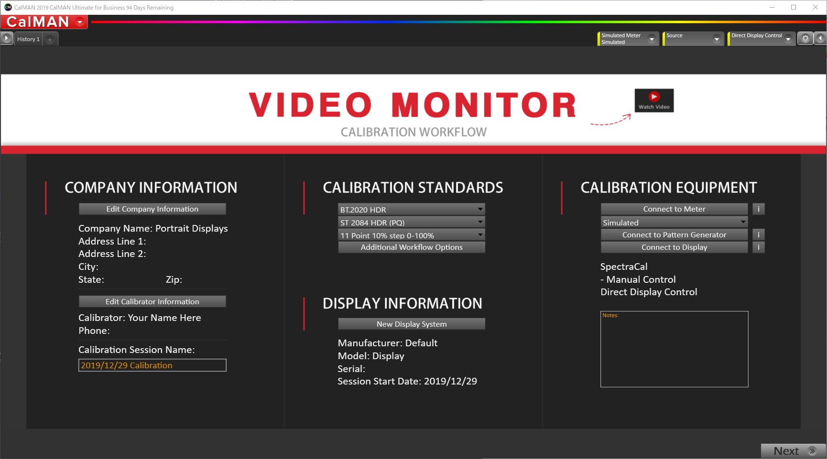Show info for Connect to Meter
Image resolution: width=827 pixels, height=459 pixels.
(759, 209)
